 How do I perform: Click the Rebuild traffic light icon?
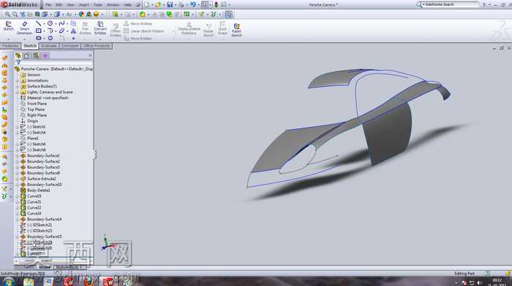[216, 4]
